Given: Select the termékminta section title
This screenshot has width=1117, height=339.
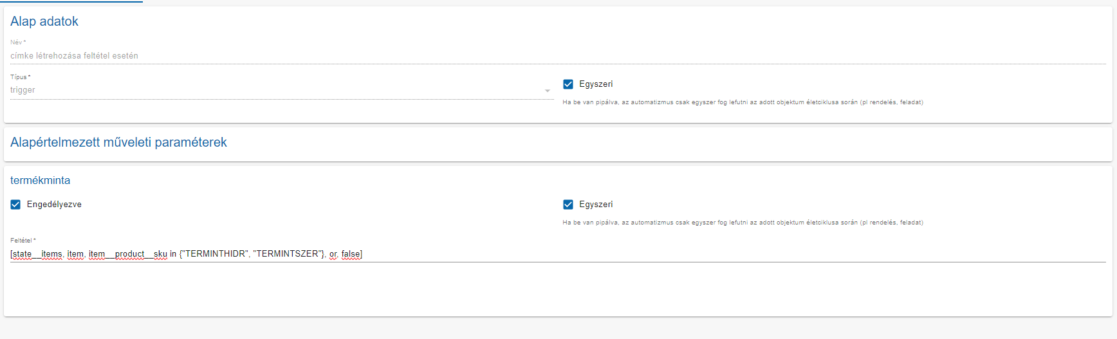Looking at the screenshot, I should (40, 180).
